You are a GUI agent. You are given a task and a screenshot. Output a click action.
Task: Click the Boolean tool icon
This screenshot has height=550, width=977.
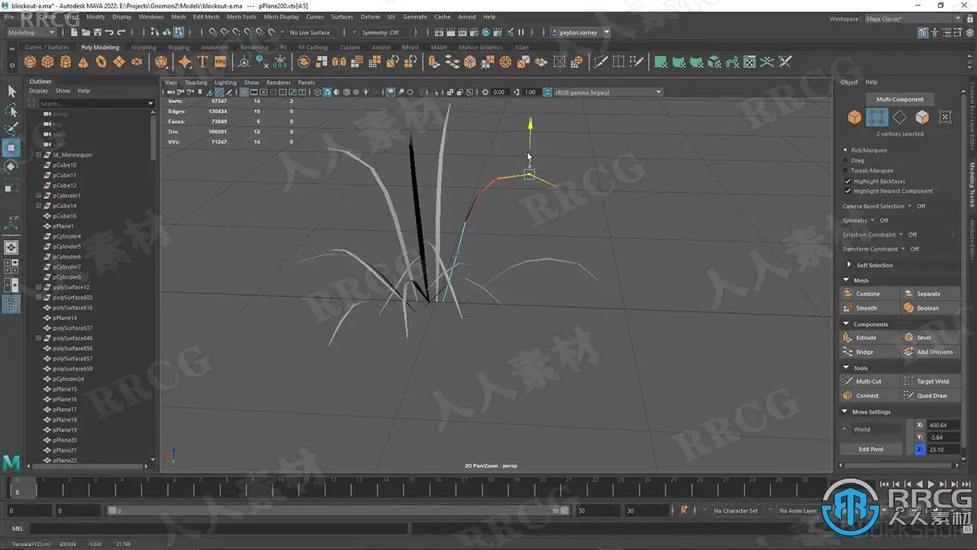tap(908, 309)
